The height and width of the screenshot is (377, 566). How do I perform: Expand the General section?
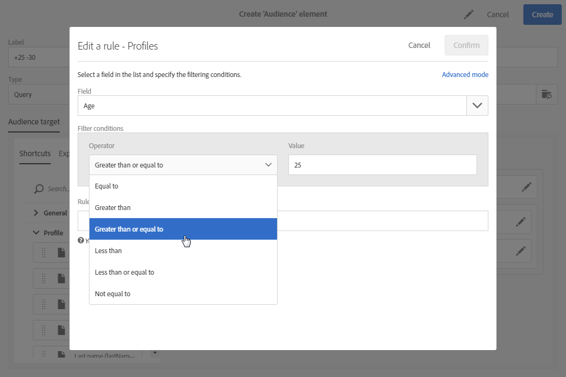coord(36,213)
